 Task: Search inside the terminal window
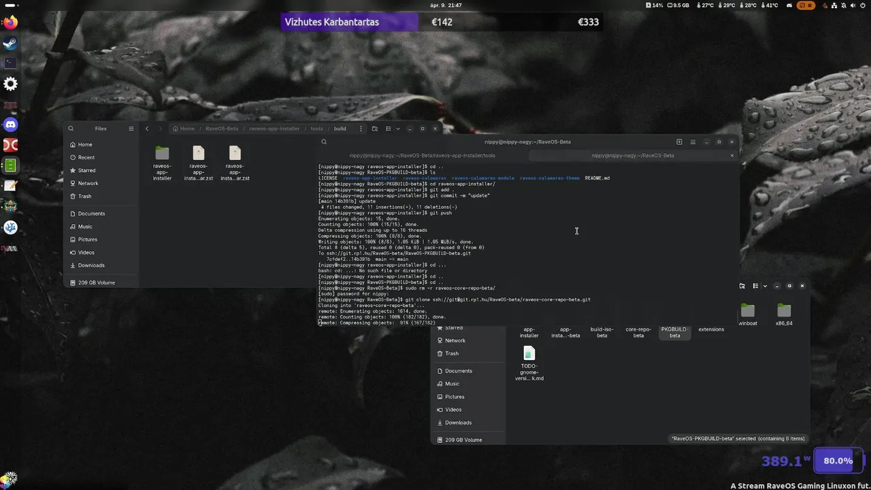(324, 142)
